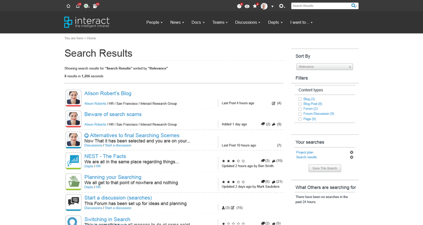The height and width of the screenshot is (225, 423).
Task: Open the white settings gear menu
Action: (x=282, y=6)
